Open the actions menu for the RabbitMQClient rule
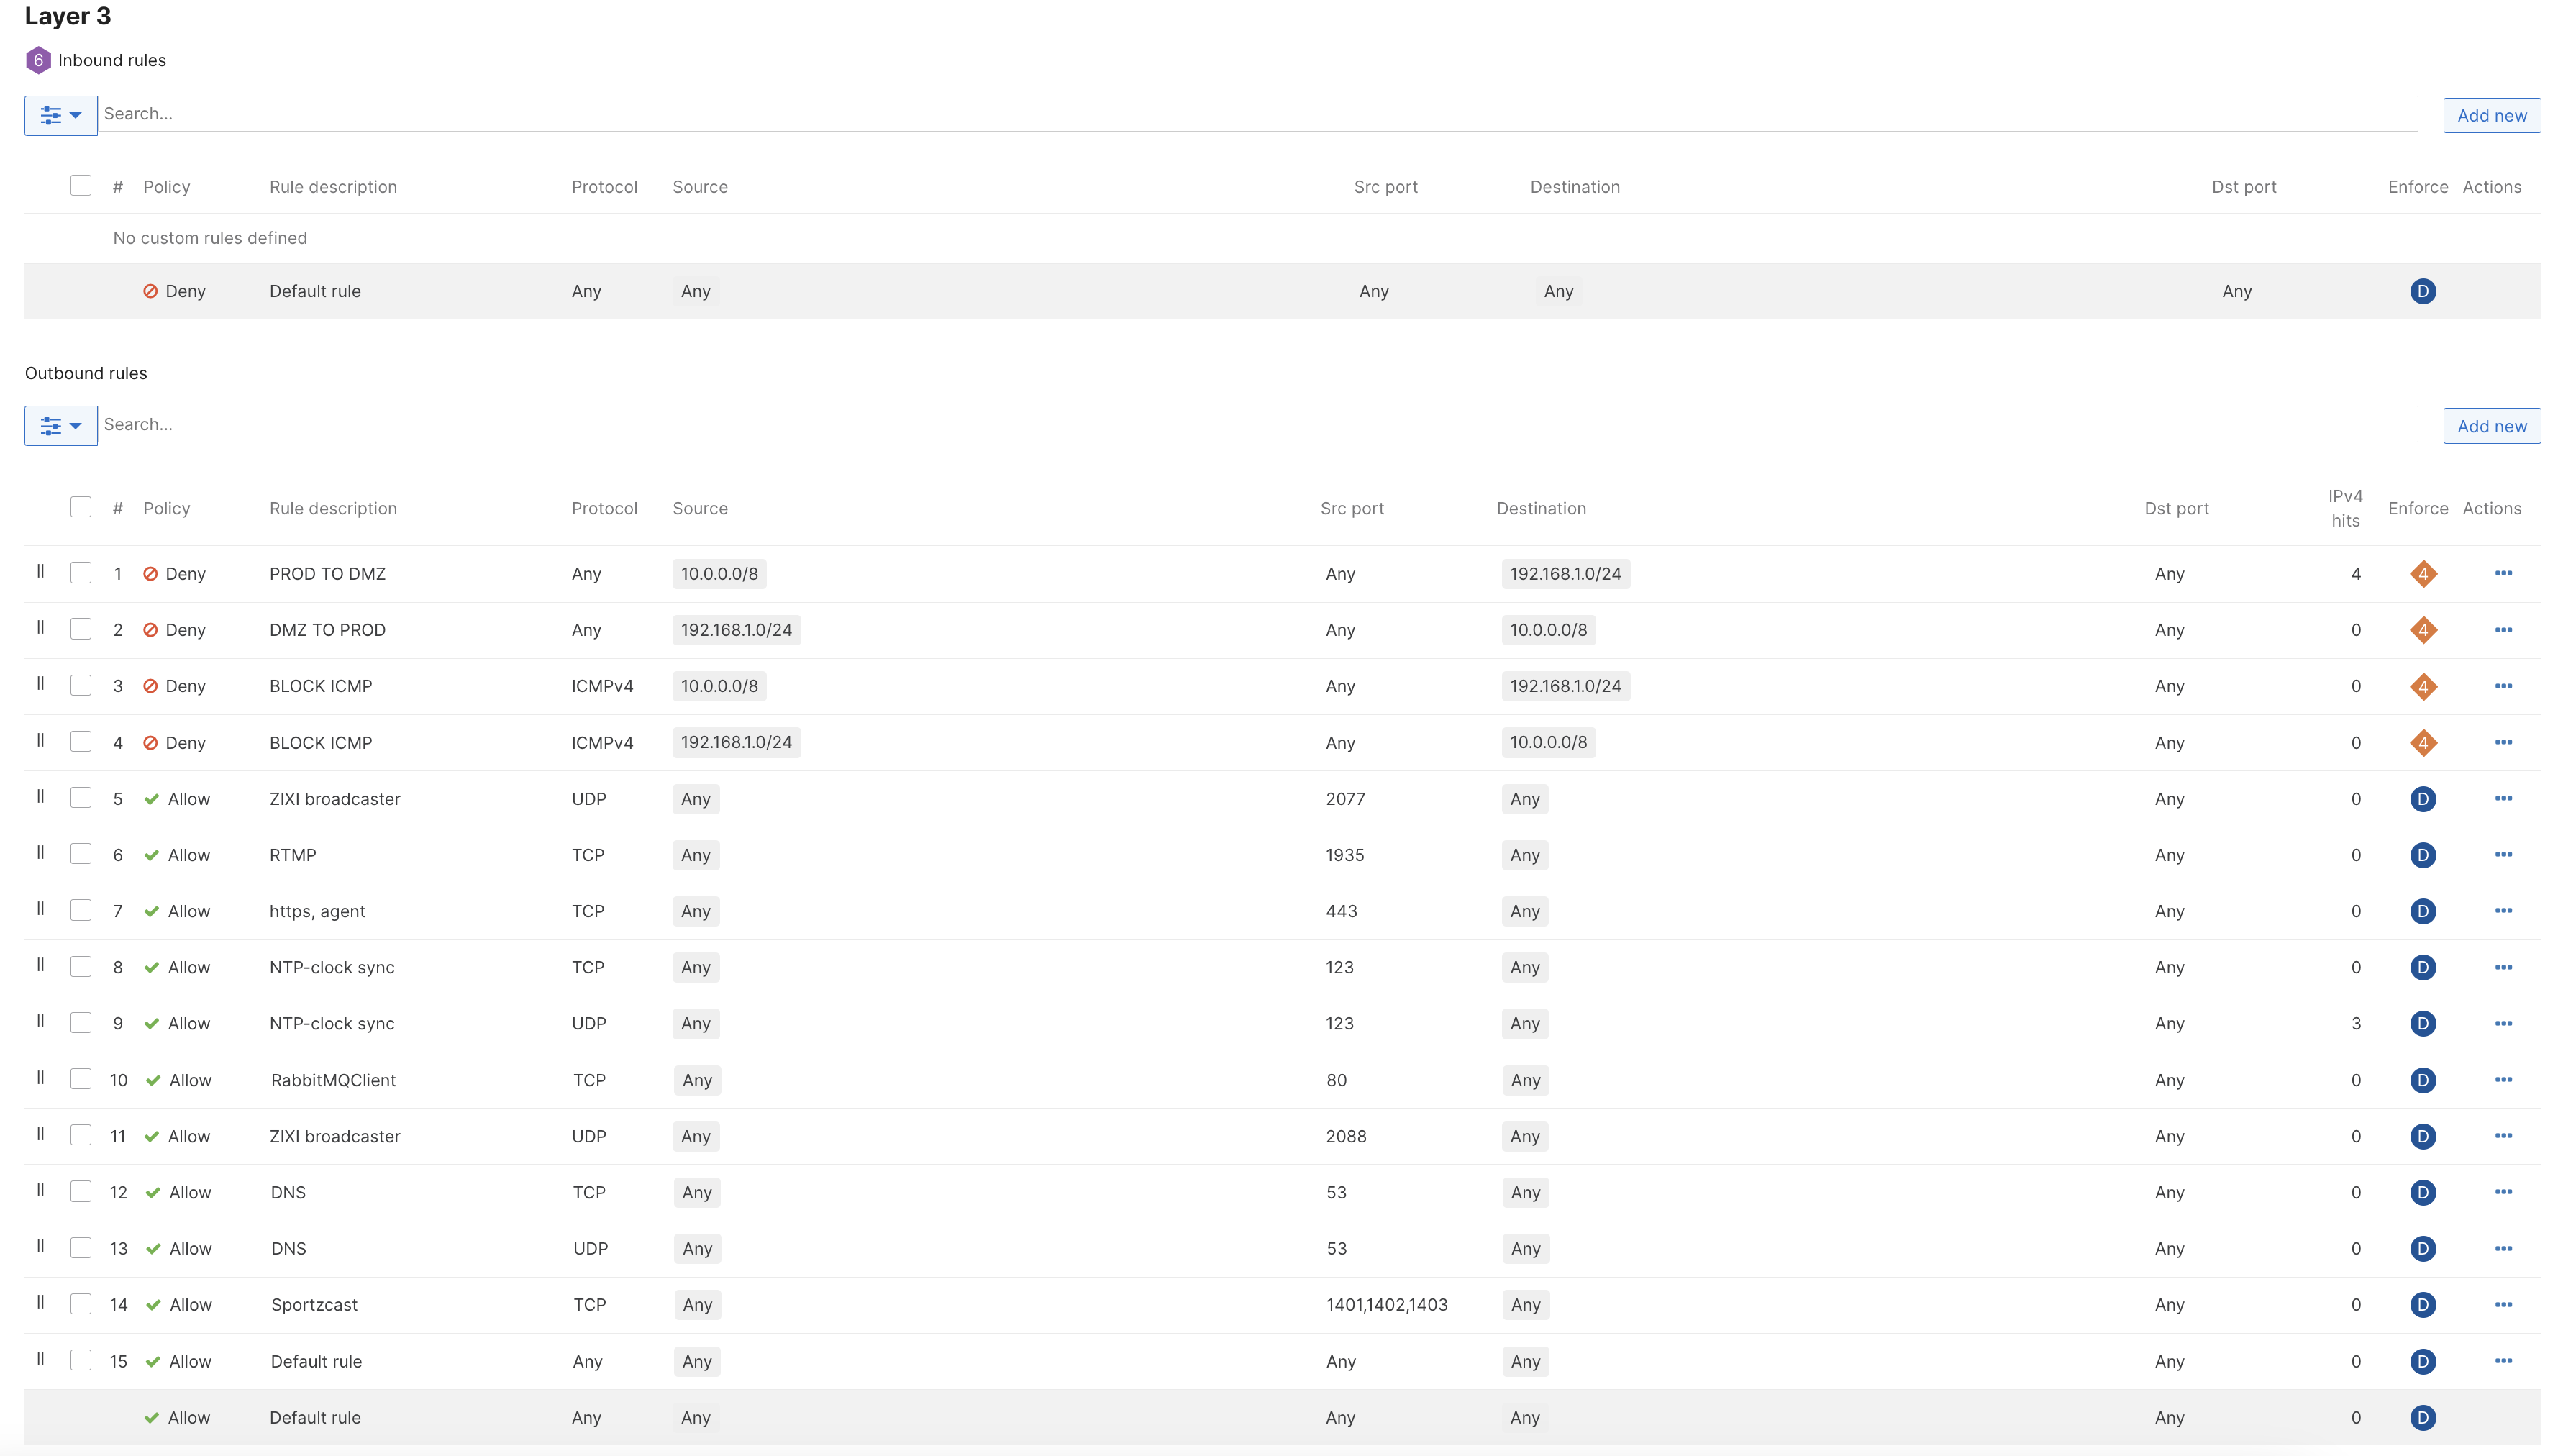Image resolution: width=2558 pixels, height=1456 pixels. point(2505,1080)
